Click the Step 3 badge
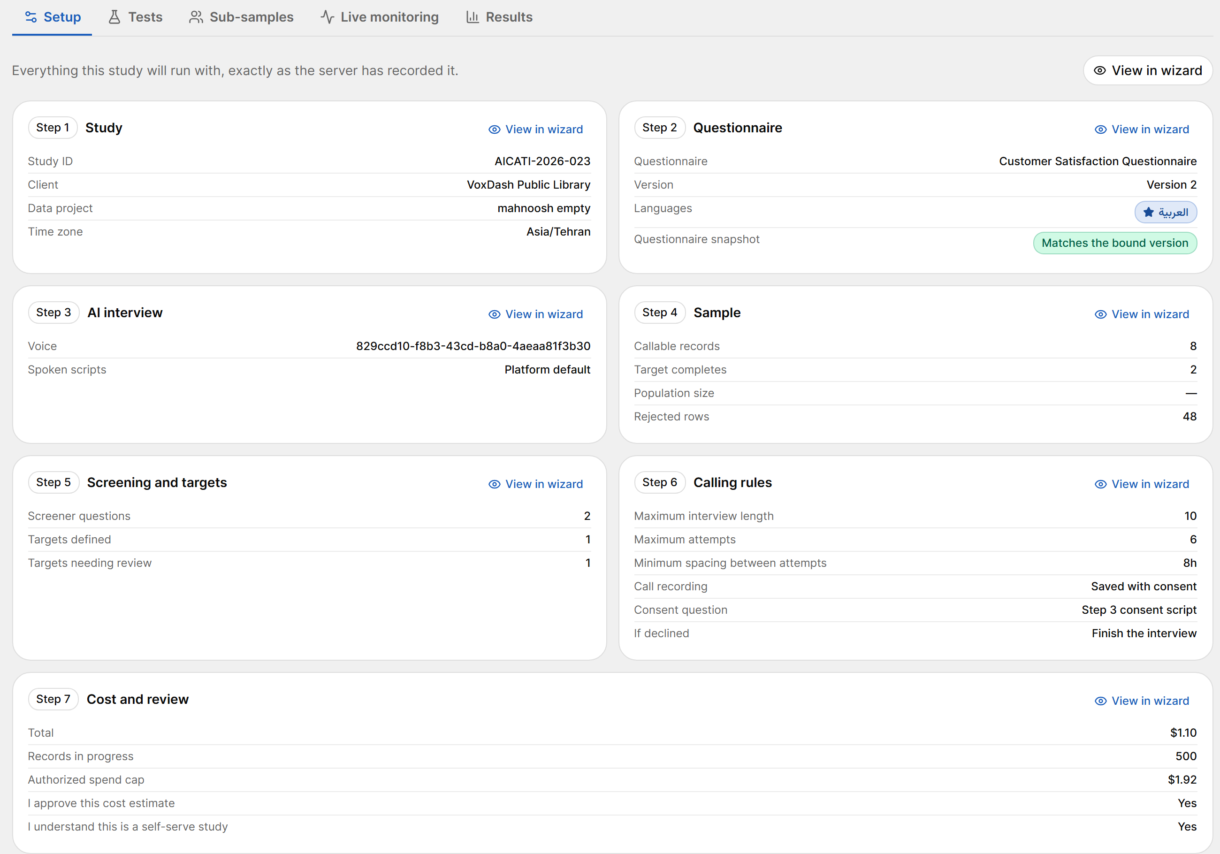The width and height of the screenshot is (1220, 854). tap(53, 313)
